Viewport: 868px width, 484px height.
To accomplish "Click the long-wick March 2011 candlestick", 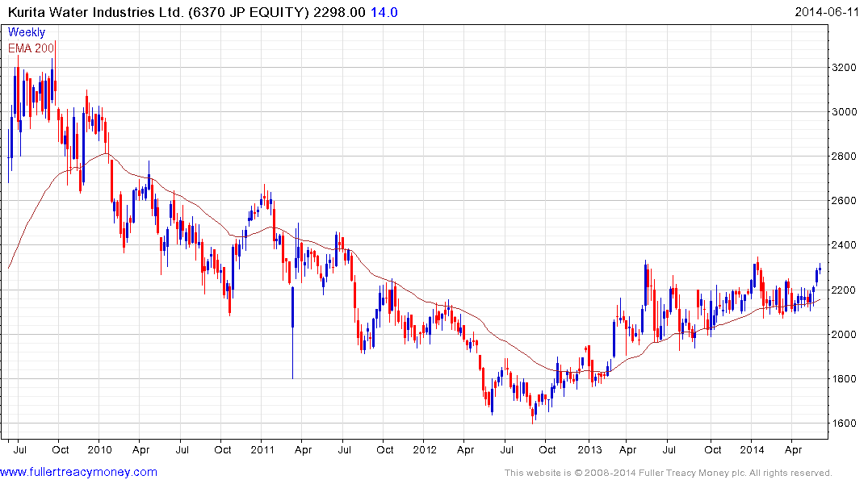I will 292,332.
